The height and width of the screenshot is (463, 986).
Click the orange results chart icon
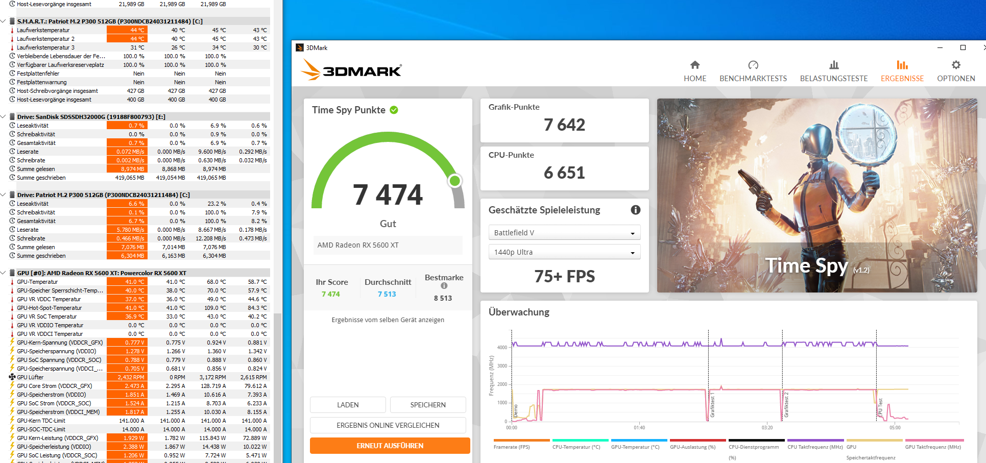(x=902, y=65)
